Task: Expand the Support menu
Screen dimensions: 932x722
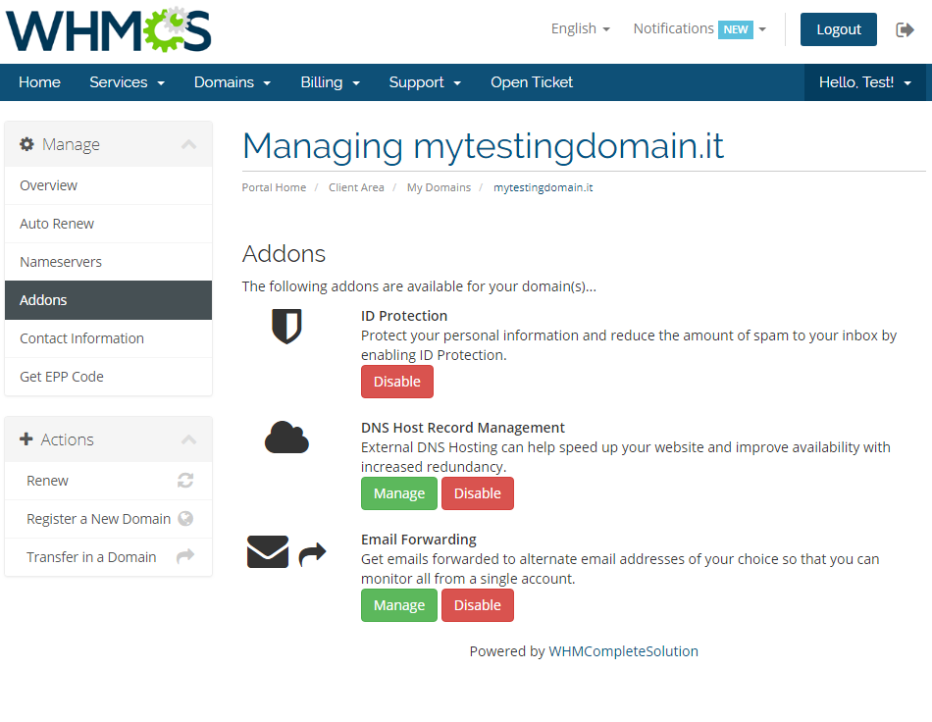Action: click(x=425, y=82)
